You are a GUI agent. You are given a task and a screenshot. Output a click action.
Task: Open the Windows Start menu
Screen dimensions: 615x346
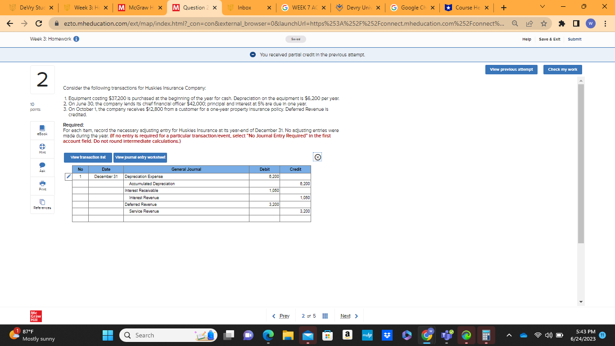(108, 336)
